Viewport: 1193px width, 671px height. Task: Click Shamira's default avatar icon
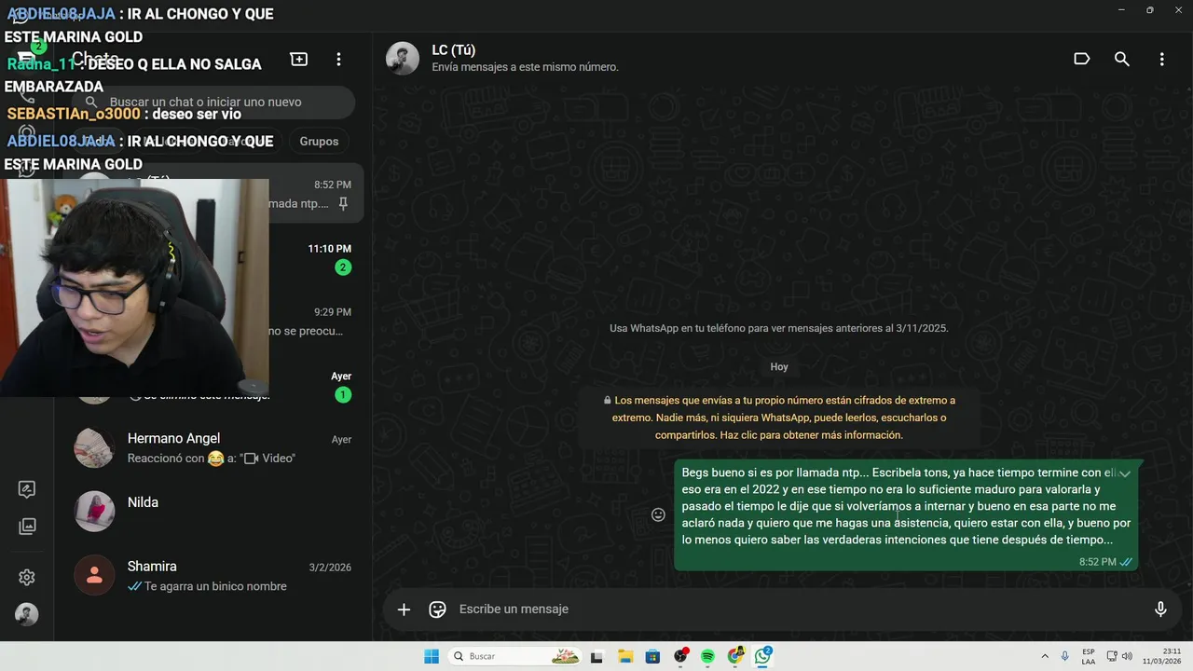[x=94, y=576]
